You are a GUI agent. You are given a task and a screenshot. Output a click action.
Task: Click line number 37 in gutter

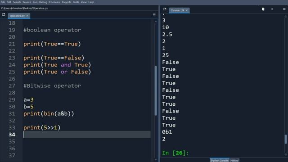[12, 156]
